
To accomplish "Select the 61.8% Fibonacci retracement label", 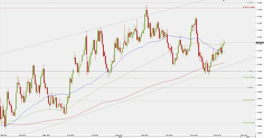I will (x=249, y=123).
